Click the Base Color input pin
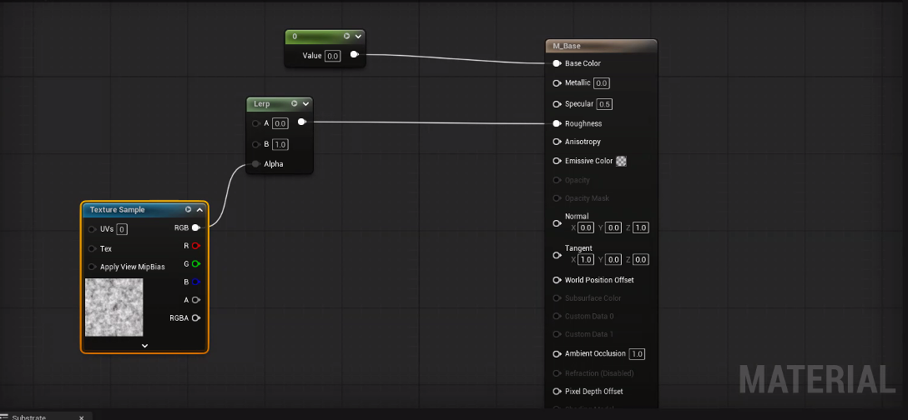This screenshot has width=908, height=420. tap(557, 63)
